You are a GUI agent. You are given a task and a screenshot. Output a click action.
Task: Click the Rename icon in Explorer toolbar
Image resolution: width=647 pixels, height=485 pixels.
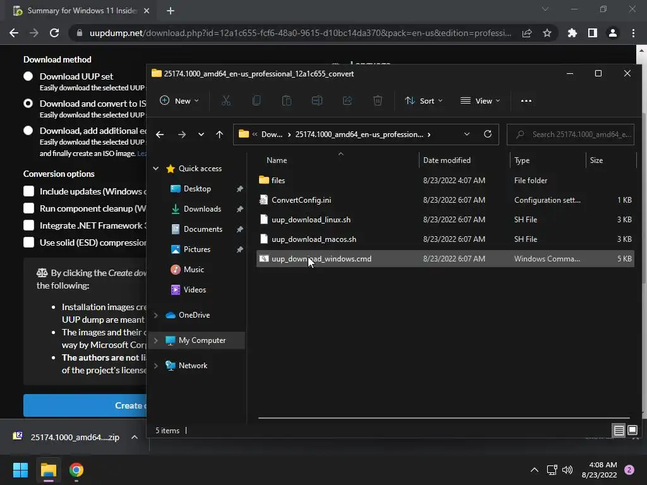coord(317,100)
